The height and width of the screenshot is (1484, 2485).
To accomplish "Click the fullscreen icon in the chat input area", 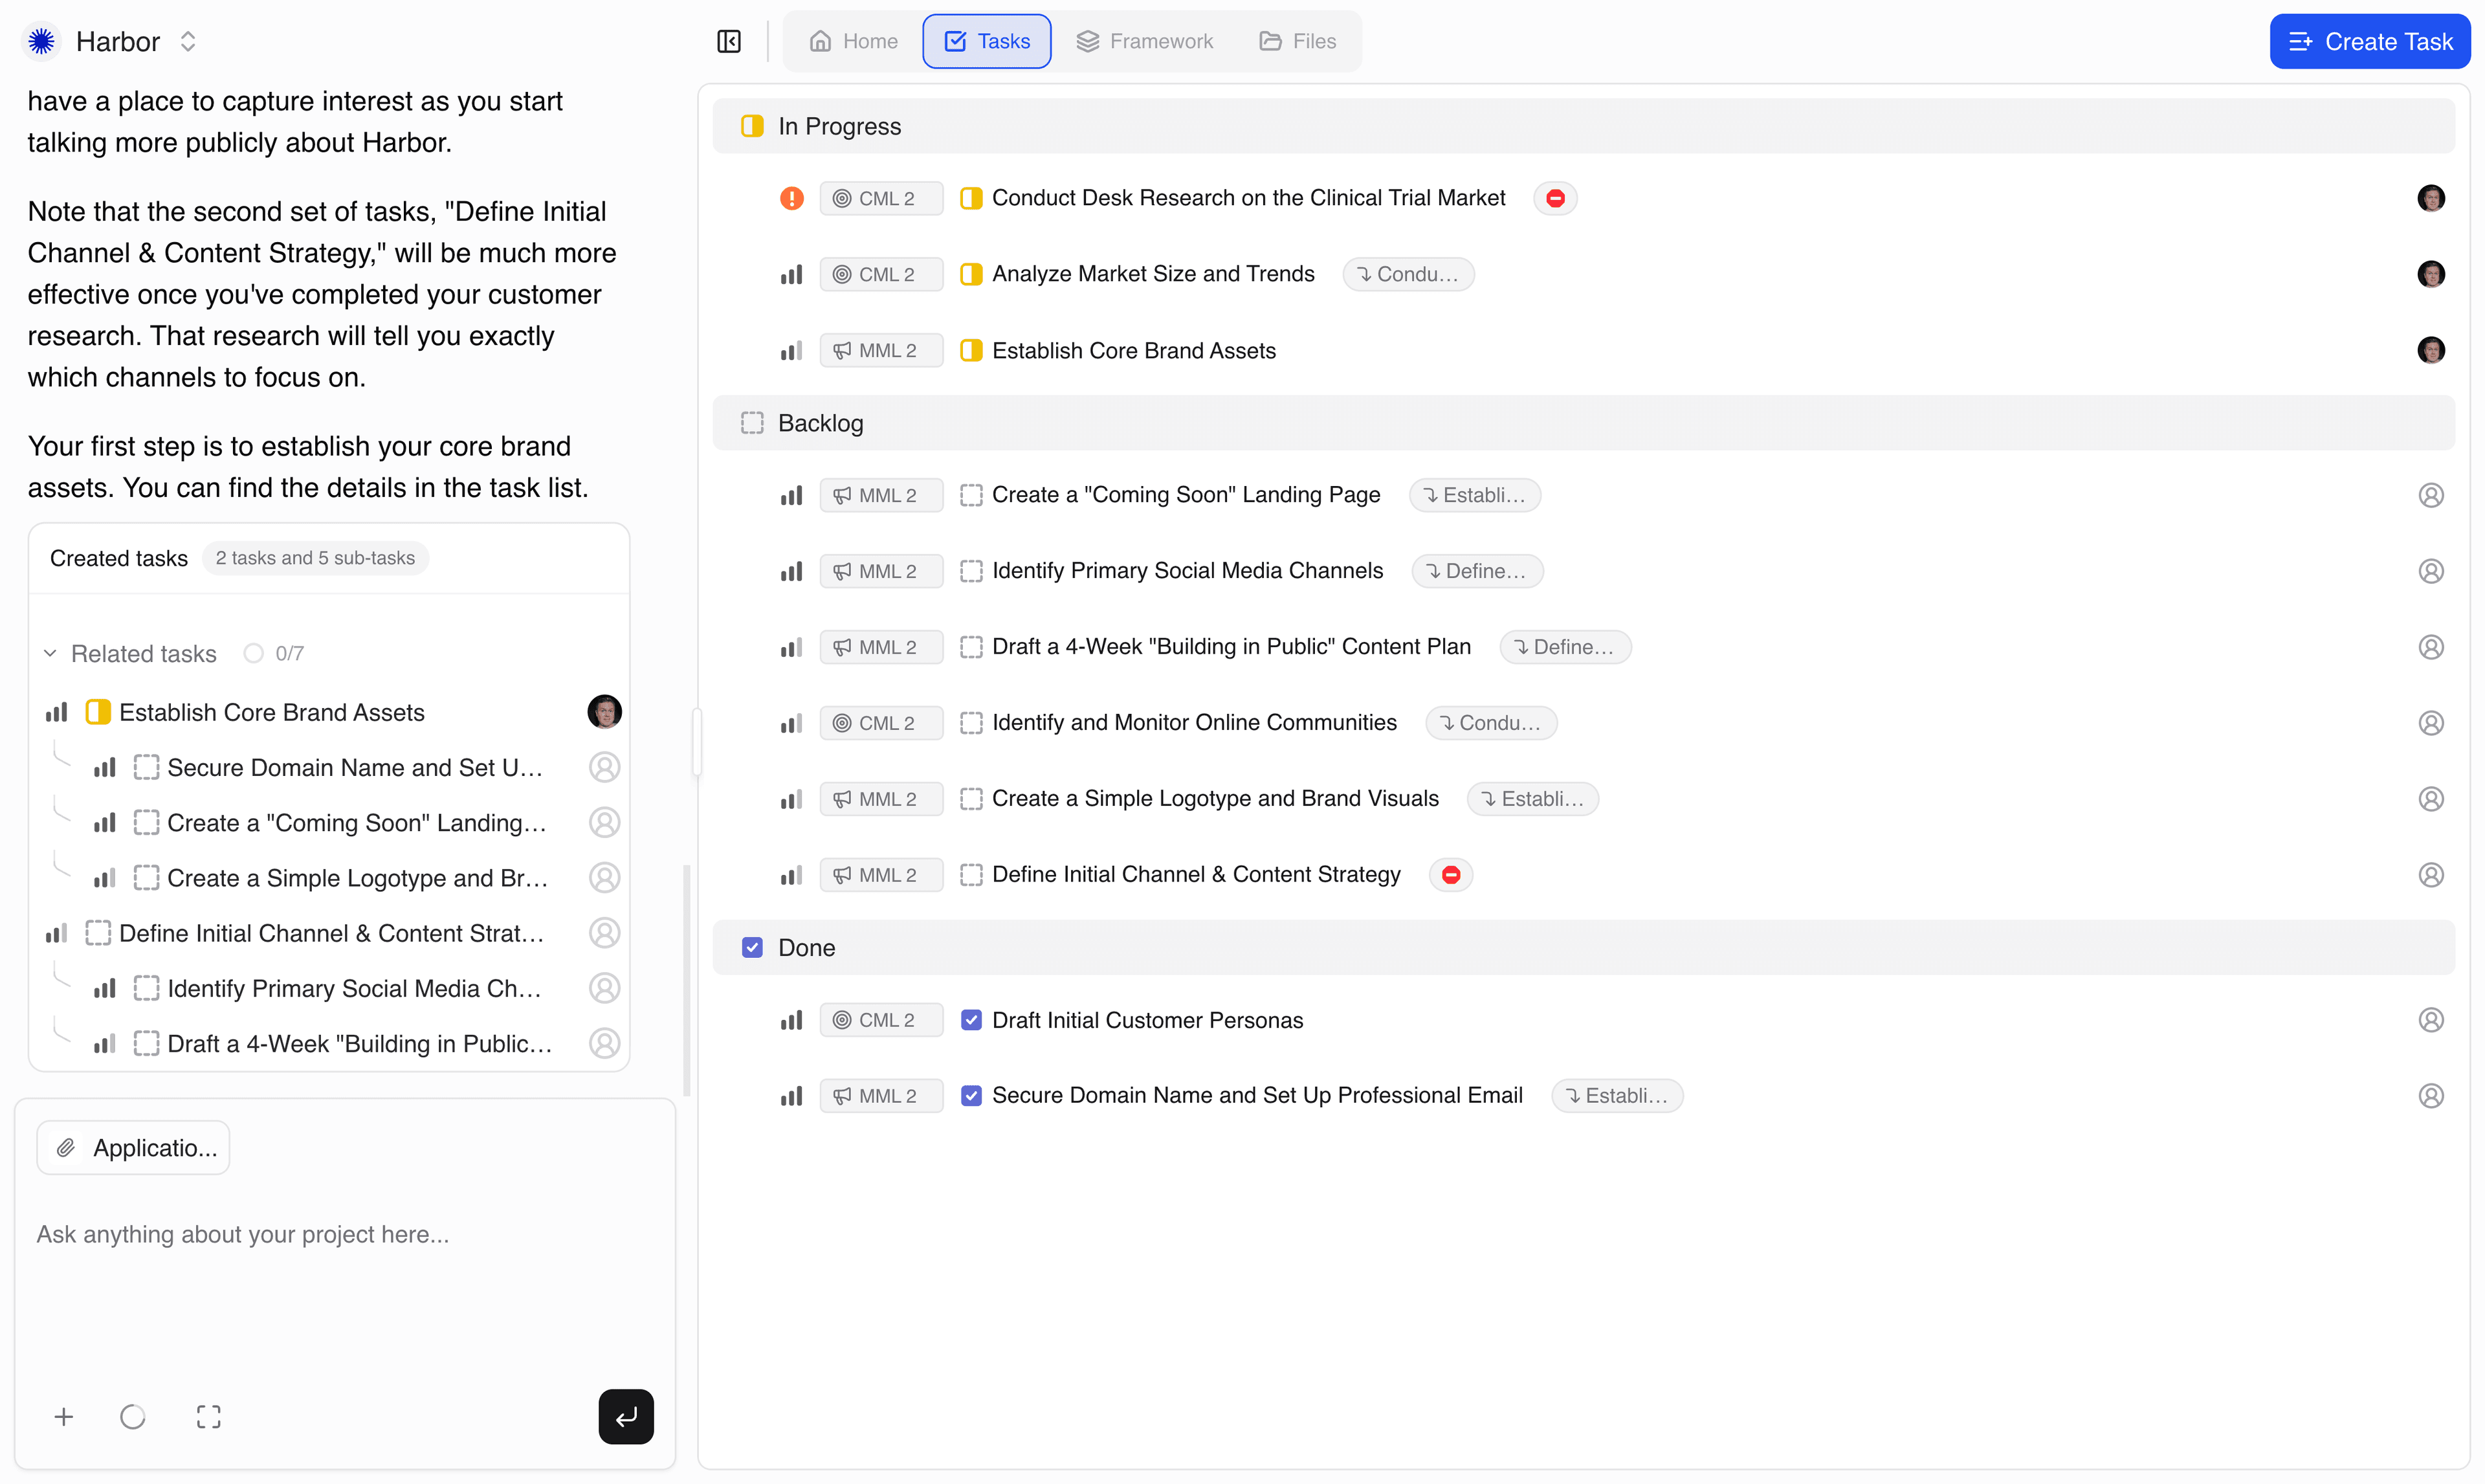I will (x=209, y=1416).
